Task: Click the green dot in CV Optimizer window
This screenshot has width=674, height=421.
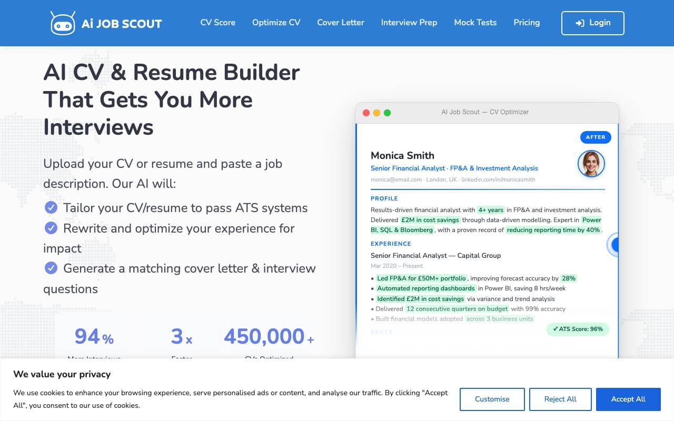Action: pyautogui.click(x=387, y=113)
